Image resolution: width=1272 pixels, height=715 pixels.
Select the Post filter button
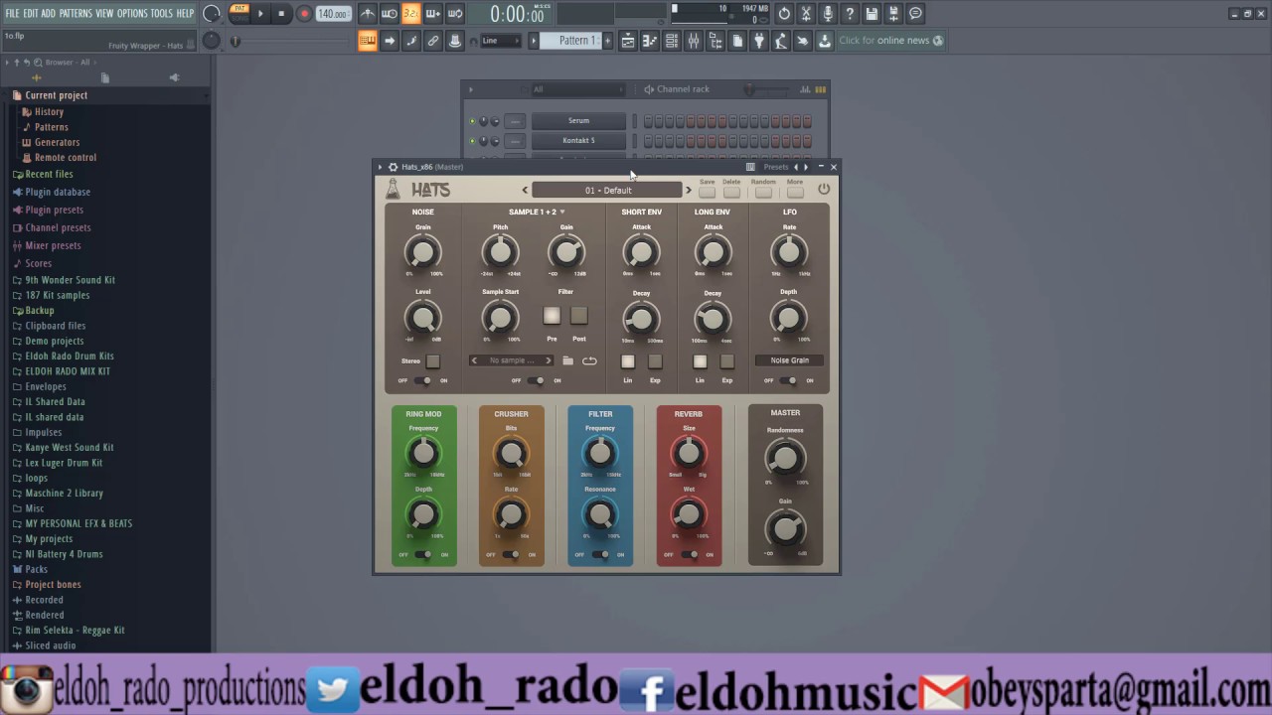pos(578,316)
